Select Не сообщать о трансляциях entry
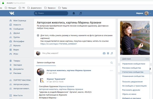This screenshot has width=153, height=99. (135, 86)
